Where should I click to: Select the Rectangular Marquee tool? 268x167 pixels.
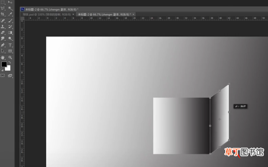(3, 2)
